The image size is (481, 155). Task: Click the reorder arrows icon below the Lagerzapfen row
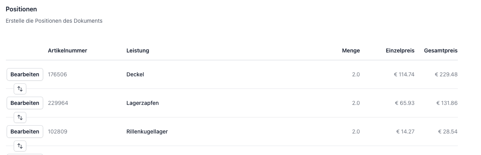click(x=20, y=117)
